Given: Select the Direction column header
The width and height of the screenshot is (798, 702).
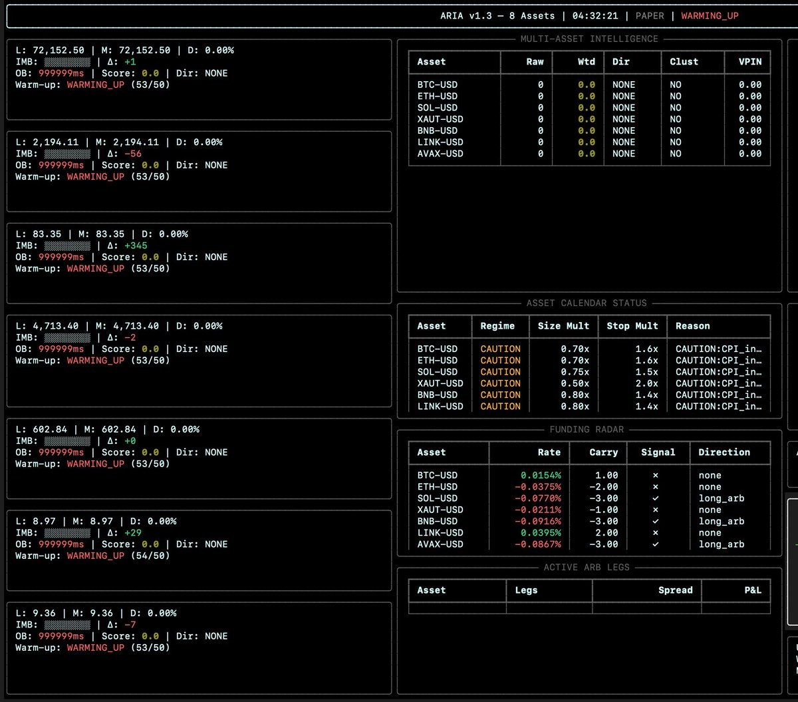Looking at the screenshot, I should click(724, 452).
